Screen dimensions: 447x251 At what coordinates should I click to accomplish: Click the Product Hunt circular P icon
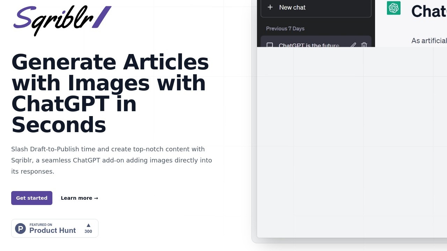click(x=21, y=229)
